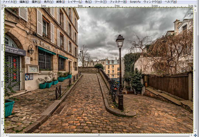Open the 編集(E) menu
Viewport: 199px width, 137px height.
24,2
